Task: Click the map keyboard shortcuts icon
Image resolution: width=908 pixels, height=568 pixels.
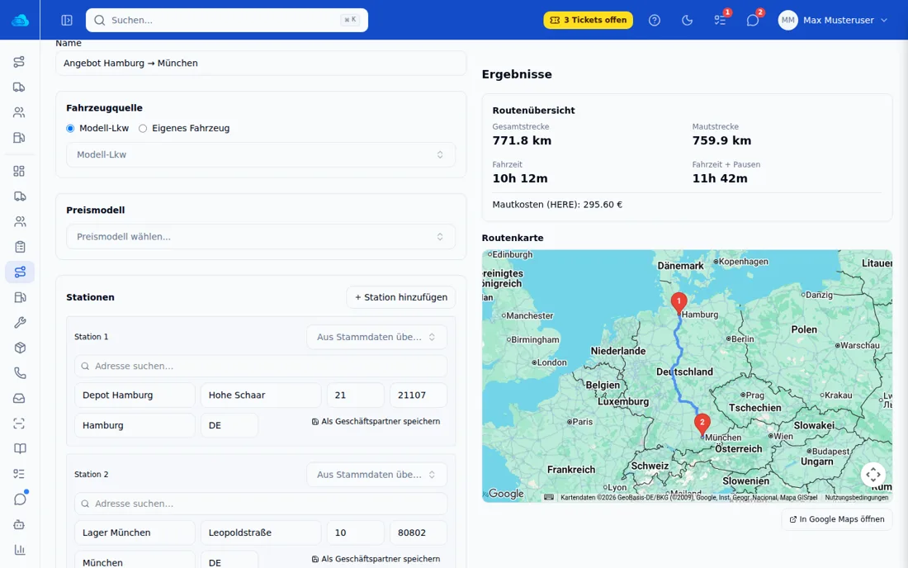Action: [549, 497]
